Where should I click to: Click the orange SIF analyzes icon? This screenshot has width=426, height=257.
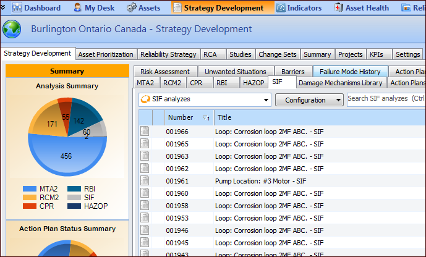tap(145, 99)
